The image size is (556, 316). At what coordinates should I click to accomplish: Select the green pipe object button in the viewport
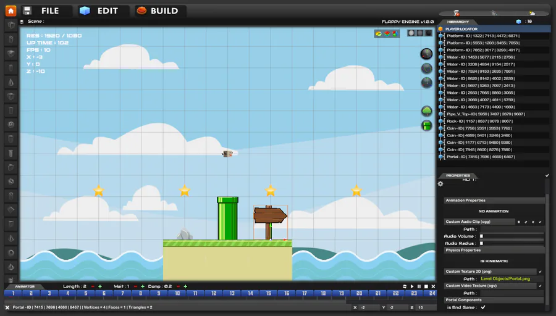coord(426,125)
